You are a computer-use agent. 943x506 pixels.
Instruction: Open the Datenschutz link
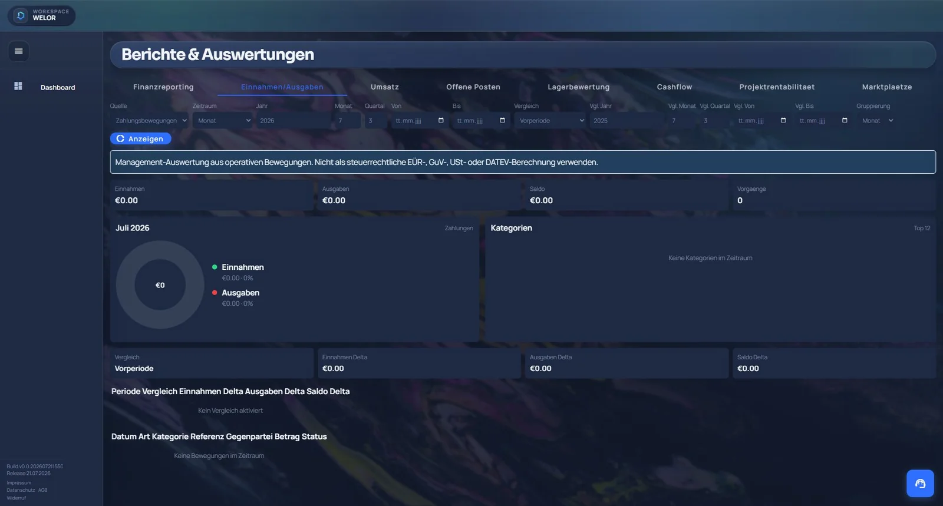tap(21, 490)
